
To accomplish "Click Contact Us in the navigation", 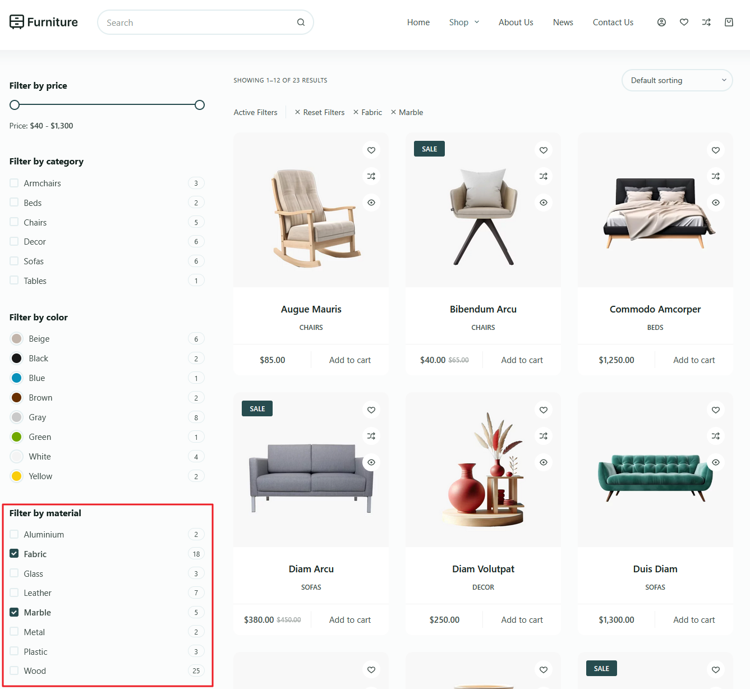I will (613, 22).
